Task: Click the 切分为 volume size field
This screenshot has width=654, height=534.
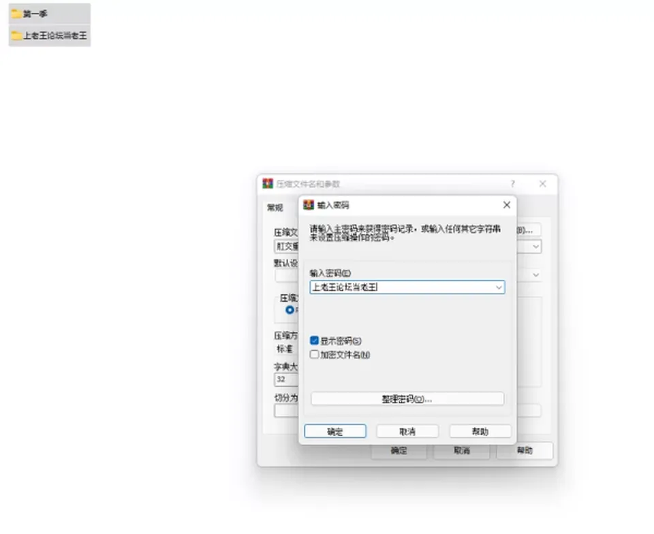Action: [x=286, y=411]
